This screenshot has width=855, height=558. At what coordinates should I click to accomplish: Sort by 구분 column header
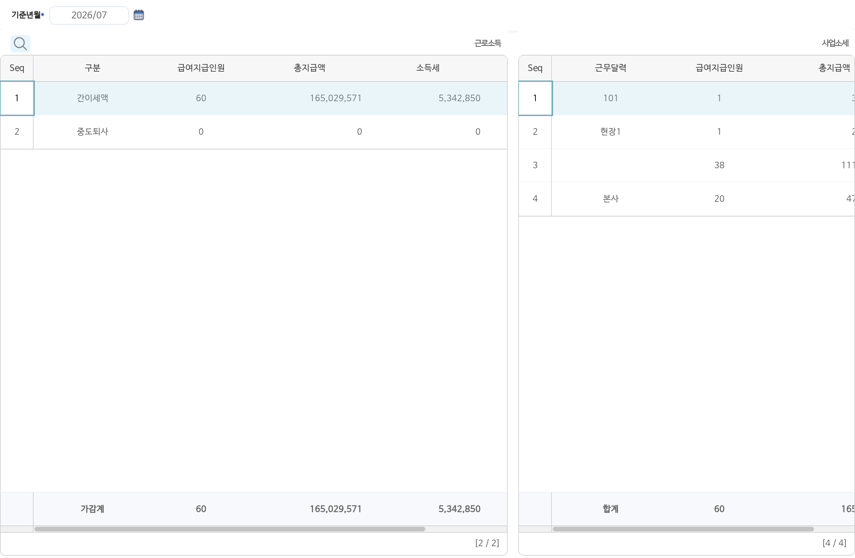[92, 68]
